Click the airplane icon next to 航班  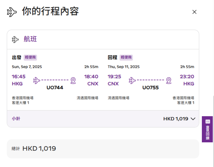[15, 39]
